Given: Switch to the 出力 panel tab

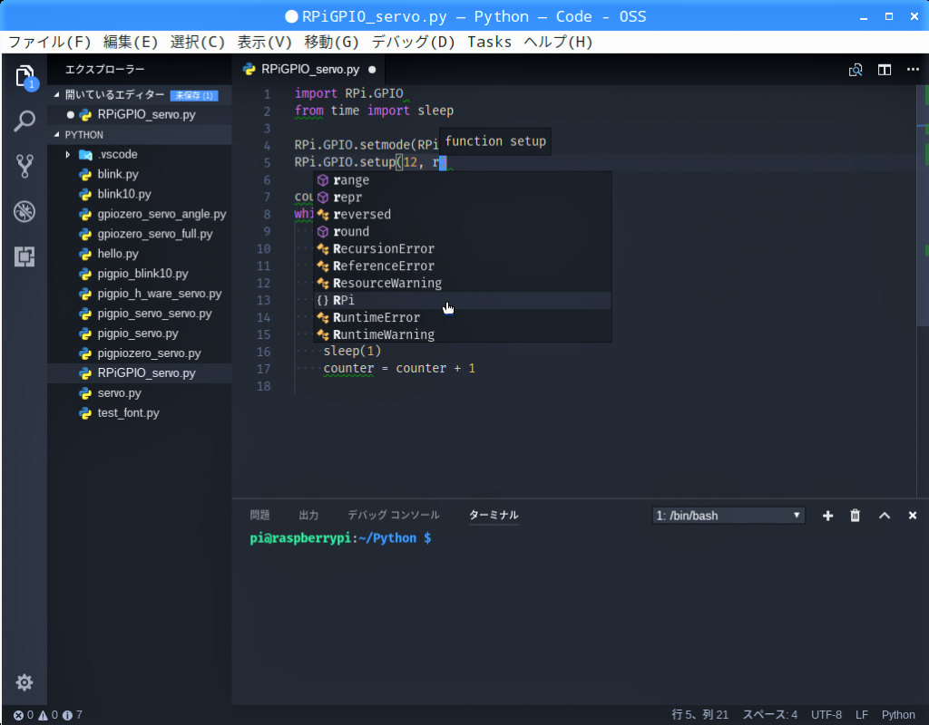Looking at the screenshot, I should [308, 515].
